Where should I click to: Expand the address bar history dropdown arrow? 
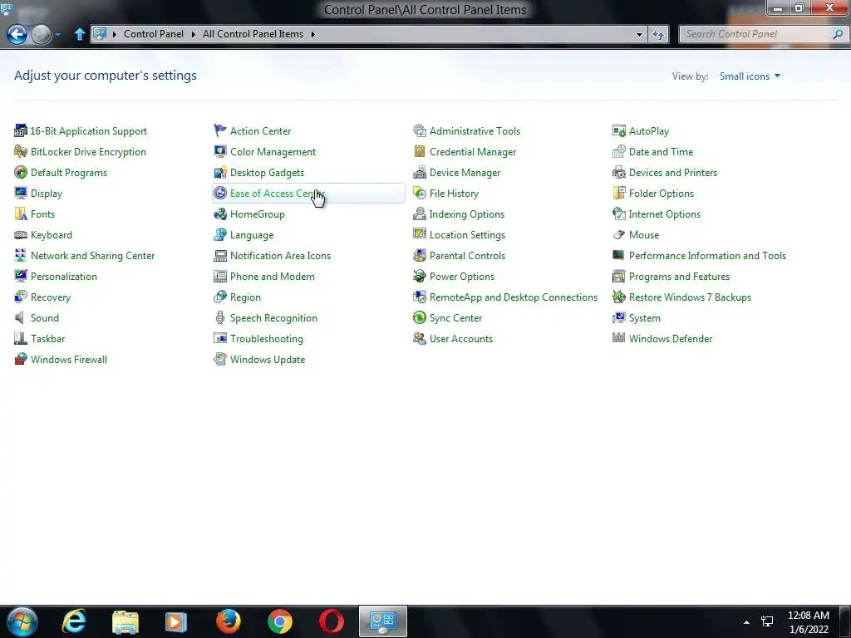639,34
